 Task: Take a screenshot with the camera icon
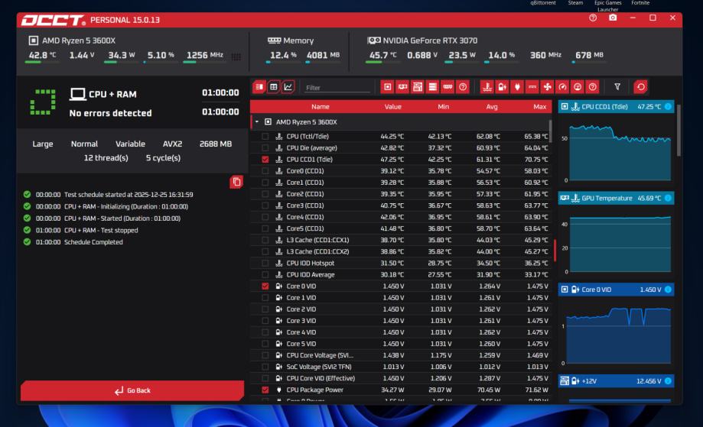click(x=613, y=18)
